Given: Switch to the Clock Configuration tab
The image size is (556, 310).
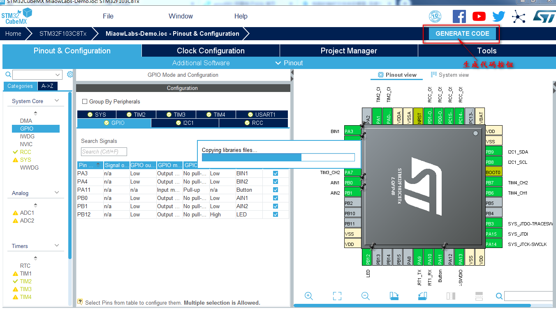Looking at the screenshot, I should (211, 51).
